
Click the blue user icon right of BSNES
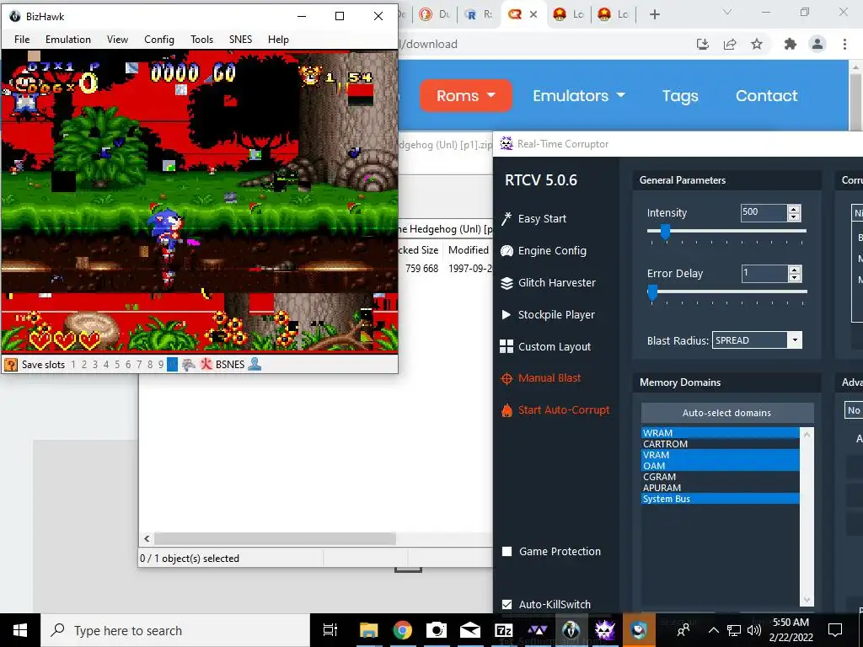click(255, 364)
